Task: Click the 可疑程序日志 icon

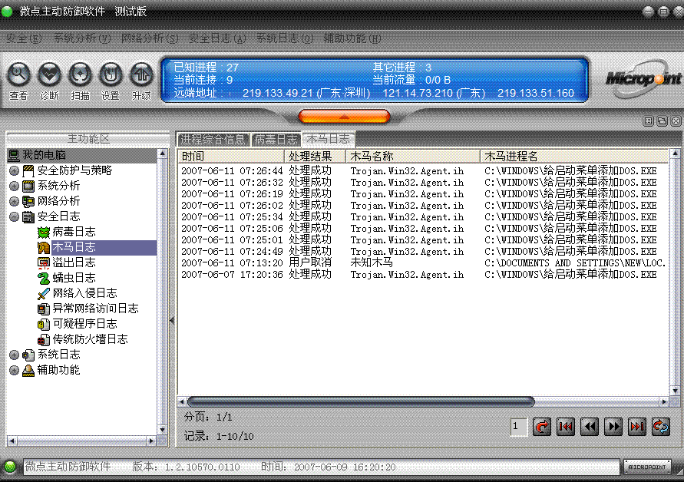Action: [x=44, y=324]
